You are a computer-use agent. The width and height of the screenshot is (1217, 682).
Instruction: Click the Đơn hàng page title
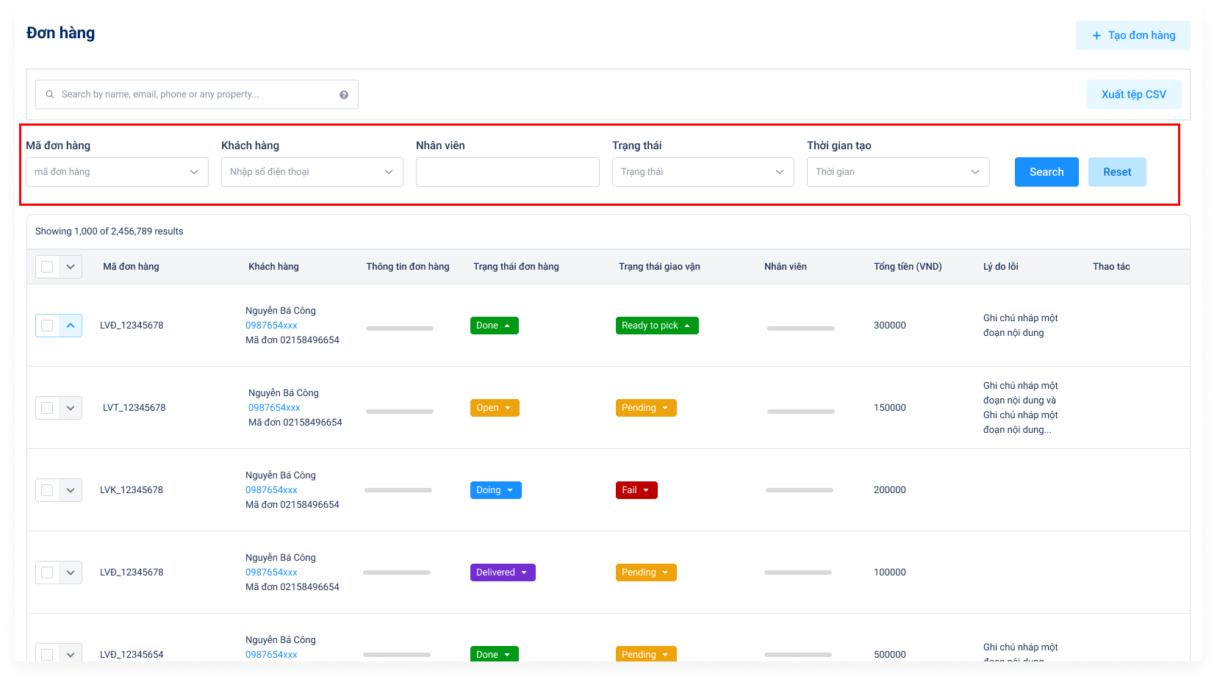pos(60,33)
